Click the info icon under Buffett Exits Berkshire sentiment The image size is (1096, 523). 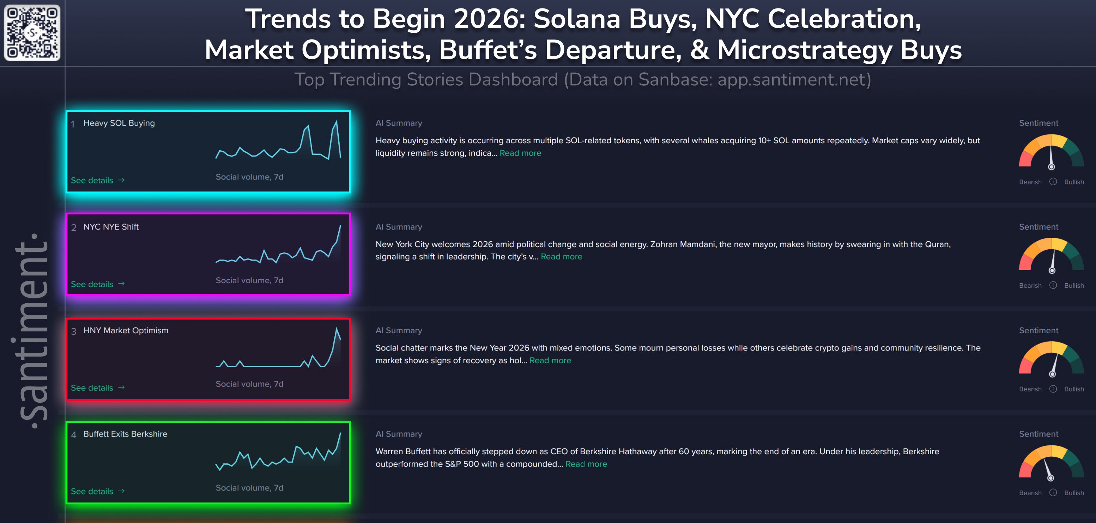1053,492
